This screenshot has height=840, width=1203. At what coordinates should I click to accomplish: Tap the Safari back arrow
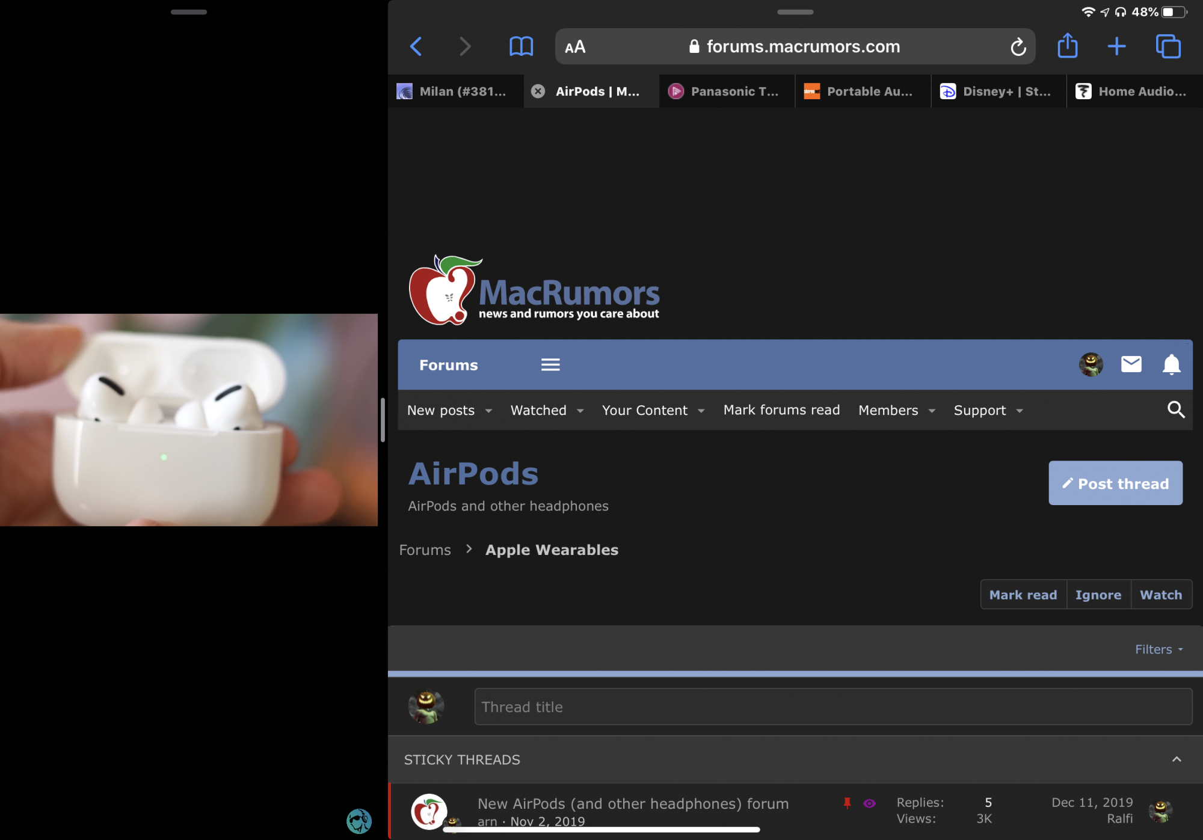[x=416, y=46]
